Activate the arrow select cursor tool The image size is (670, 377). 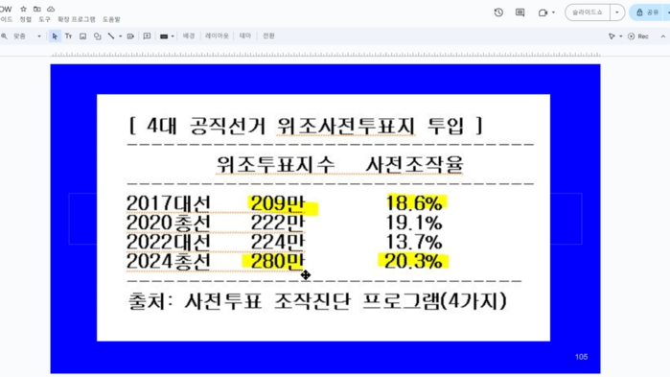click(55, 36)
